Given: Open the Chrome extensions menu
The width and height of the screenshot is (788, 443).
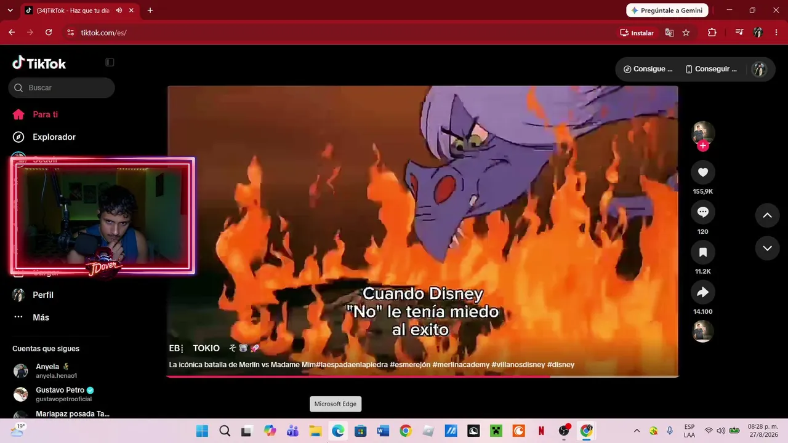Looking at the screenshot, I should point(712,33).
